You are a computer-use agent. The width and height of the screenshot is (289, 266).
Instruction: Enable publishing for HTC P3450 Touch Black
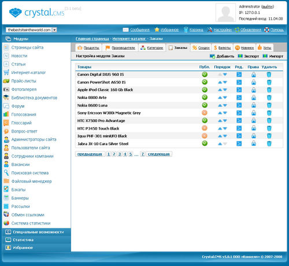point(205,128)
